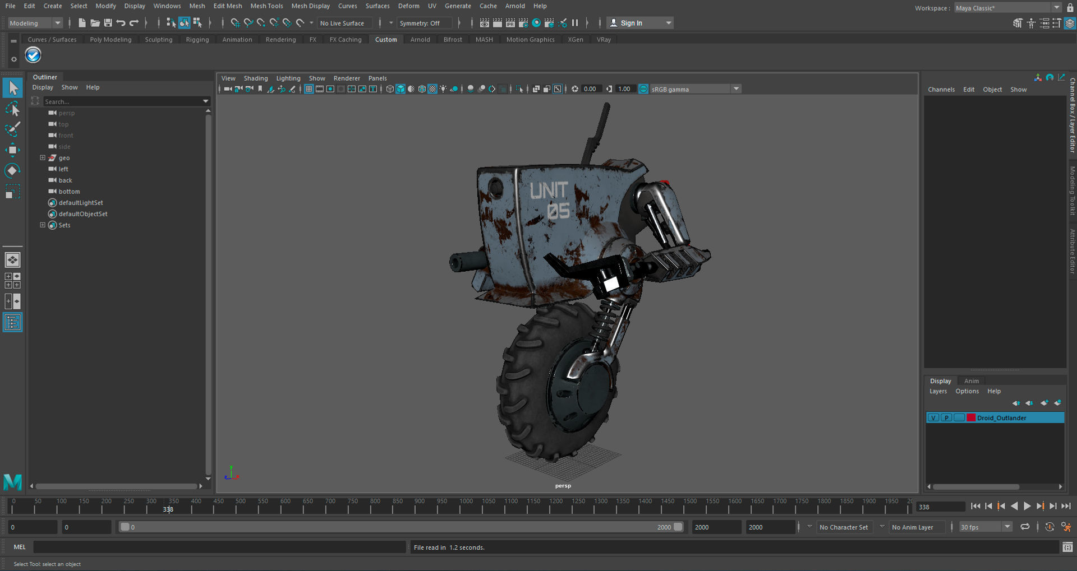The image size is (1077, 571).
Task: Toggle the view transform color management icon
Action: point(643,89)
